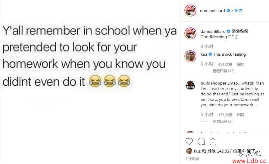Open the buildahooper username link
Image resolution: width=269 pixels, height=164 pixels.
coord(213,83)
